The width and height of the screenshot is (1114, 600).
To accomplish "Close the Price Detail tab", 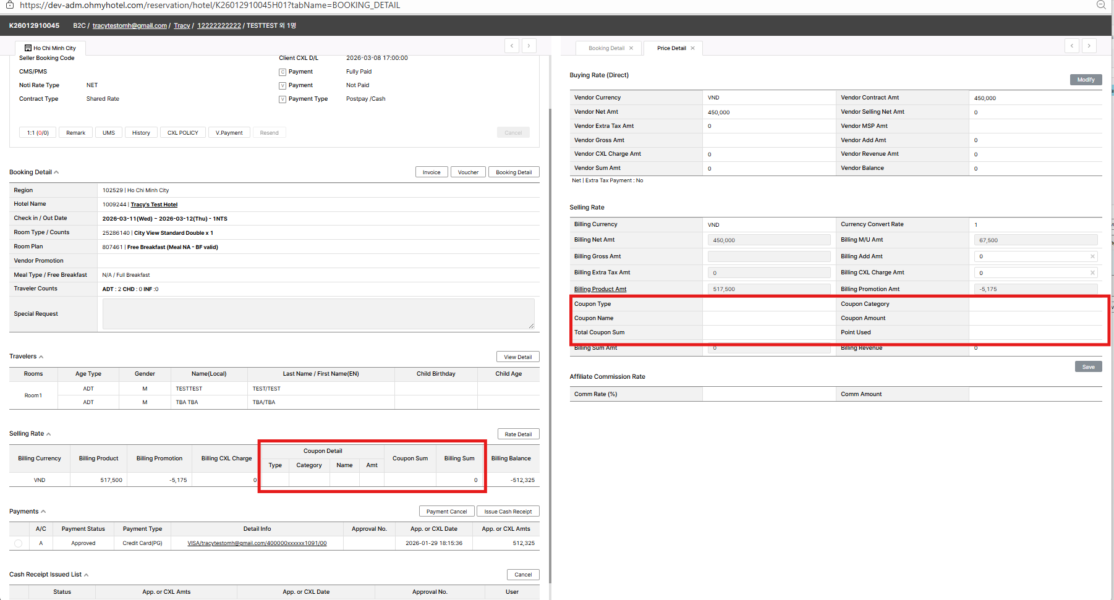I will click(x=692, y=48).
